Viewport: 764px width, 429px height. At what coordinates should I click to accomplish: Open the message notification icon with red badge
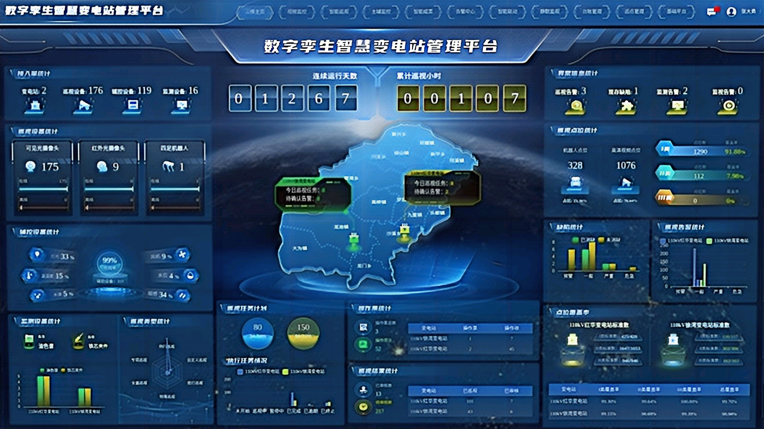[713, 11]
